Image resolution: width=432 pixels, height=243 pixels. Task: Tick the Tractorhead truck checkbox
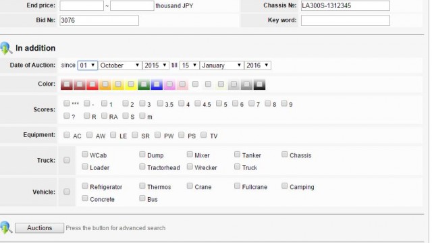pyautogui.click(x=142, y=167)
